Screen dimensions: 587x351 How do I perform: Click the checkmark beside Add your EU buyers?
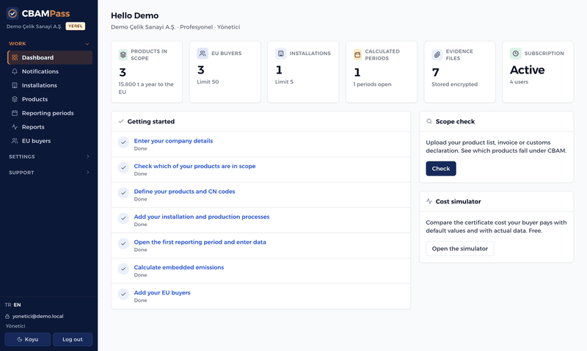(123, 294)
